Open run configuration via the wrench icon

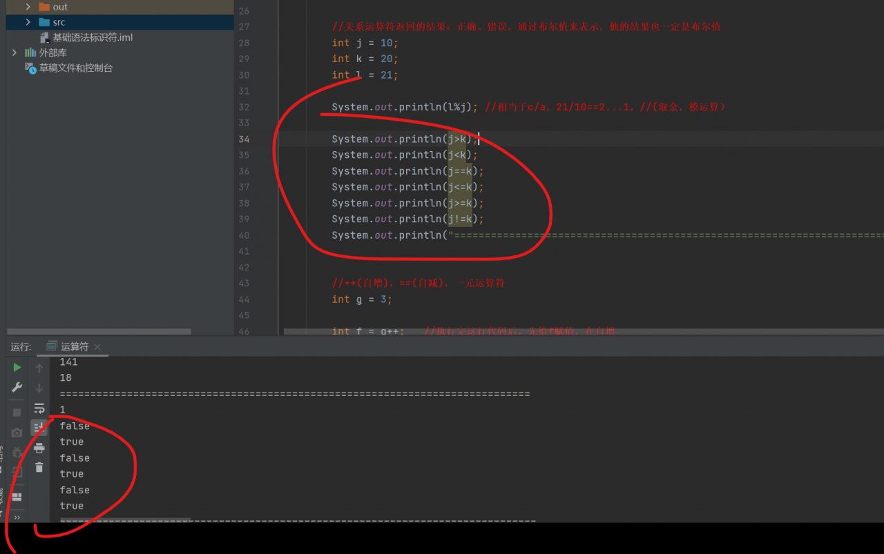pyautogui.click(x=17, y=387)
